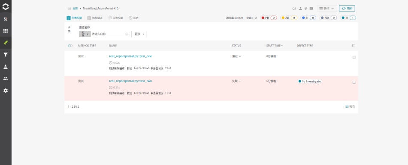Click the SI system issue counter
This screenshot has width=408, height=165.
tap(308, 18)
